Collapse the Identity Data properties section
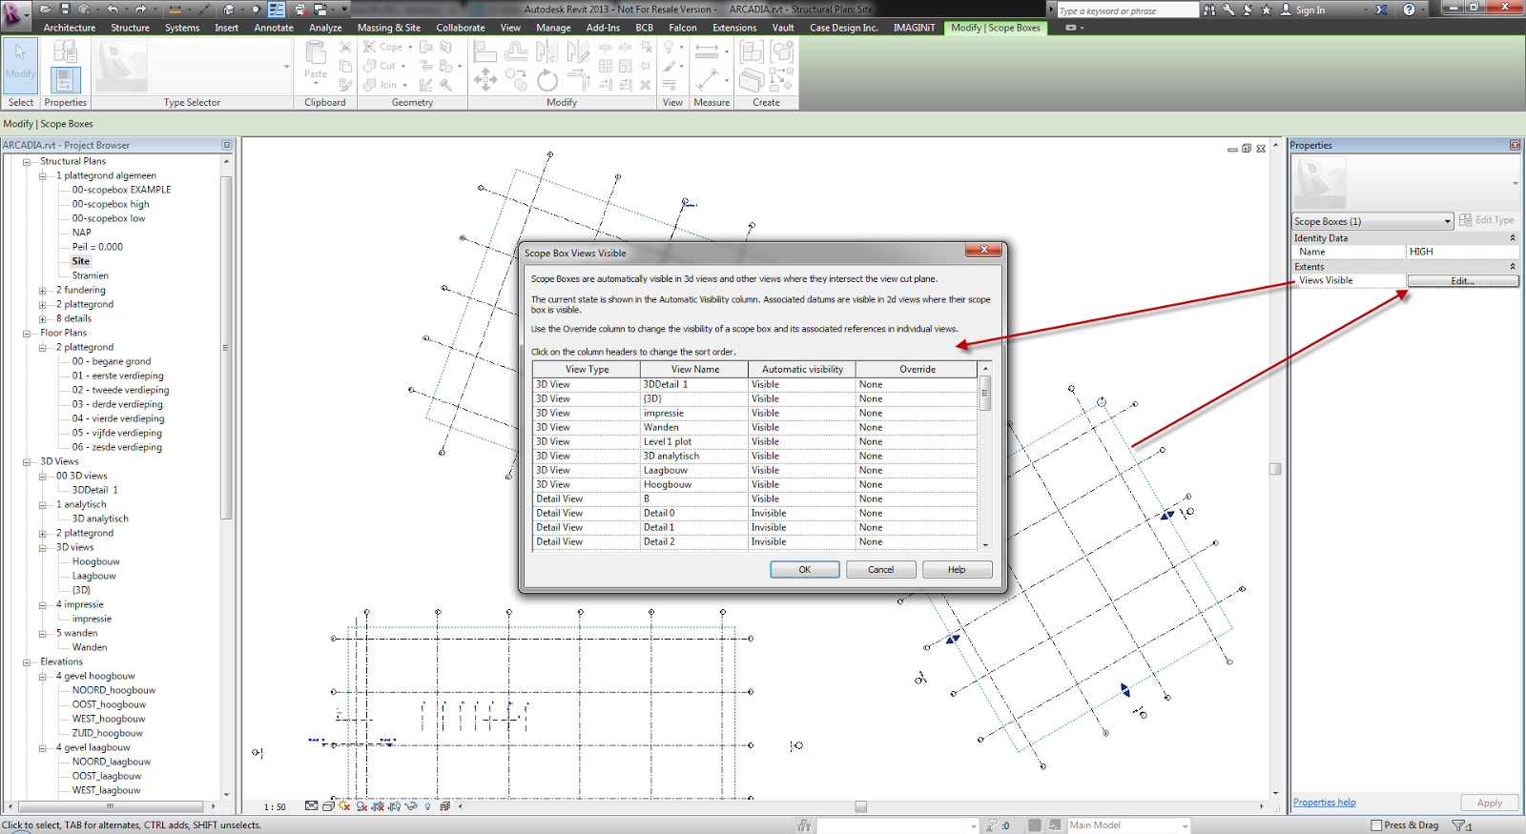This screenshot has width=1526, height=834. click(1513, 238)
